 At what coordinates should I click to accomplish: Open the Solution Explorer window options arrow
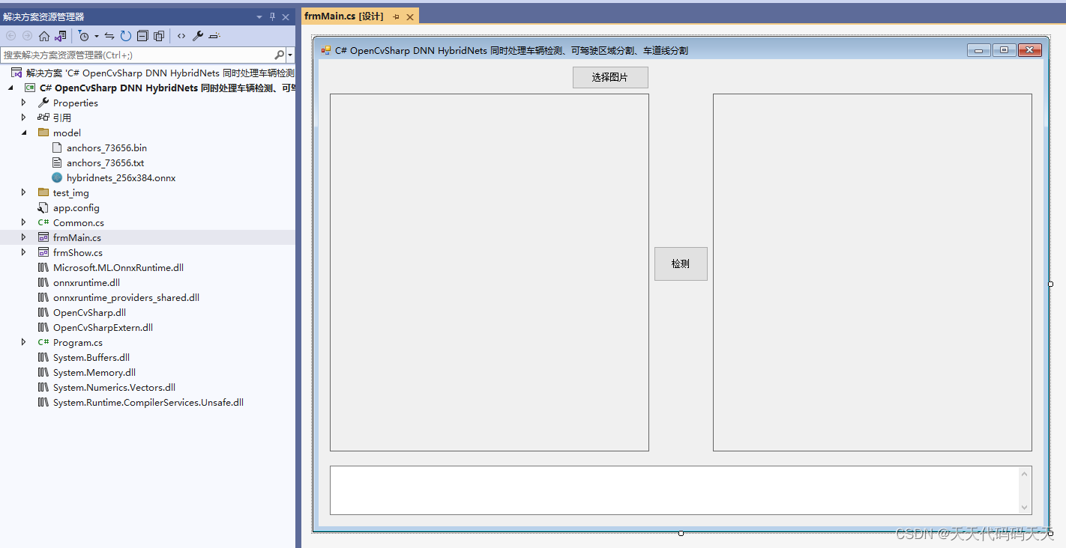pyautogui.click(x=259, y=16)
